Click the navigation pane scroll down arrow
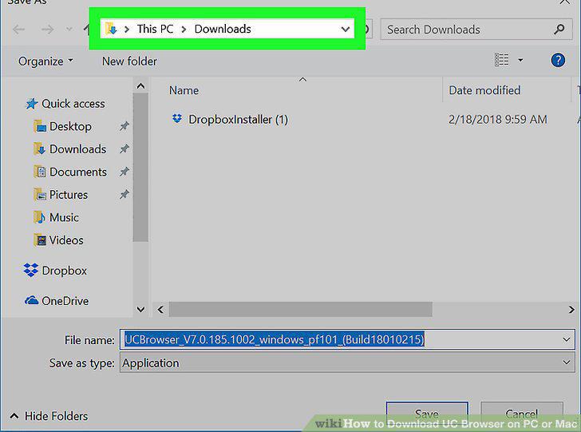 tap(140, 309)
